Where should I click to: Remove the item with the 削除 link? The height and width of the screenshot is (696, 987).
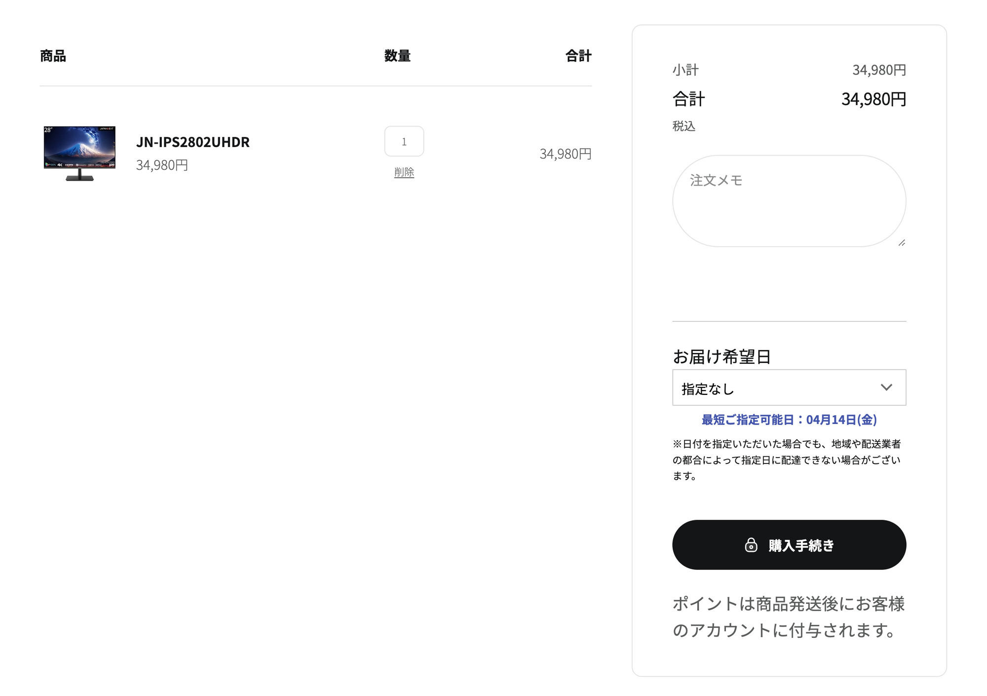[404, 172]
